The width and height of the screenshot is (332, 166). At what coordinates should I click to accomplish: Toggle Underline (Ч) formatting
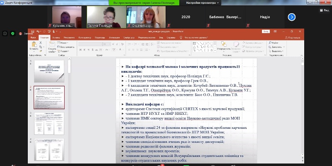coord(88,50)
